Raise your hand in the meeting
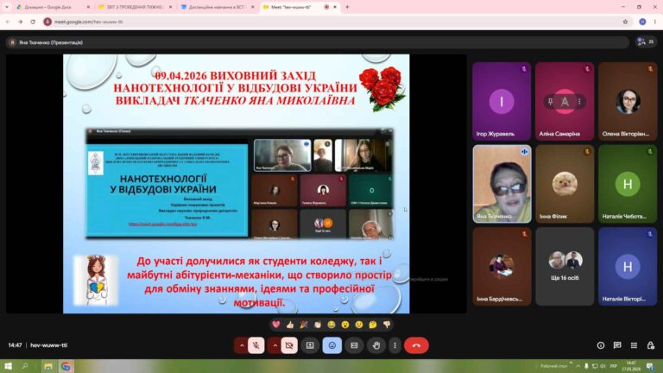This screenshot has height=373, width=663. 376,345
